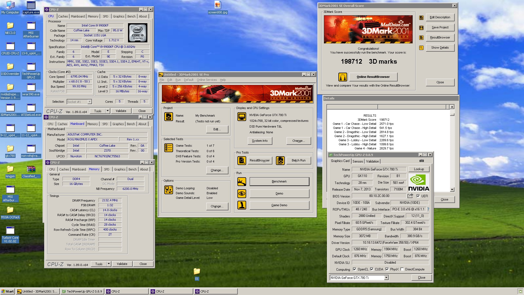Click Show Details magnifier icon
The height and width of the screenshot is (295, 524).
(421, 48)
